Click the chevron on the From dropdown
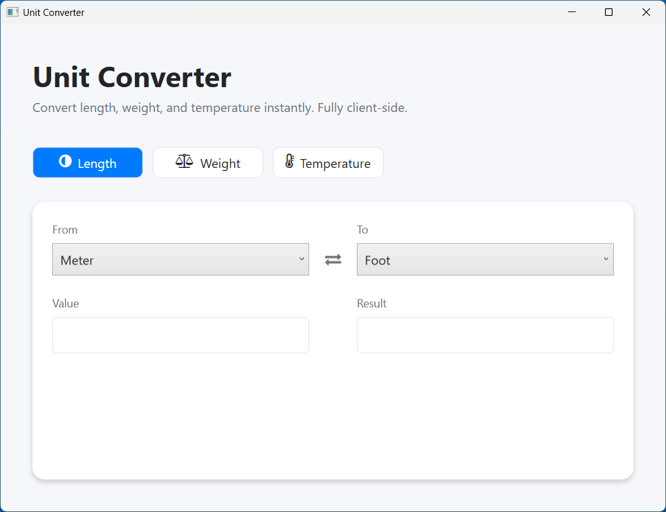Screen dimensions: 666x512 [x=301, y=259]
